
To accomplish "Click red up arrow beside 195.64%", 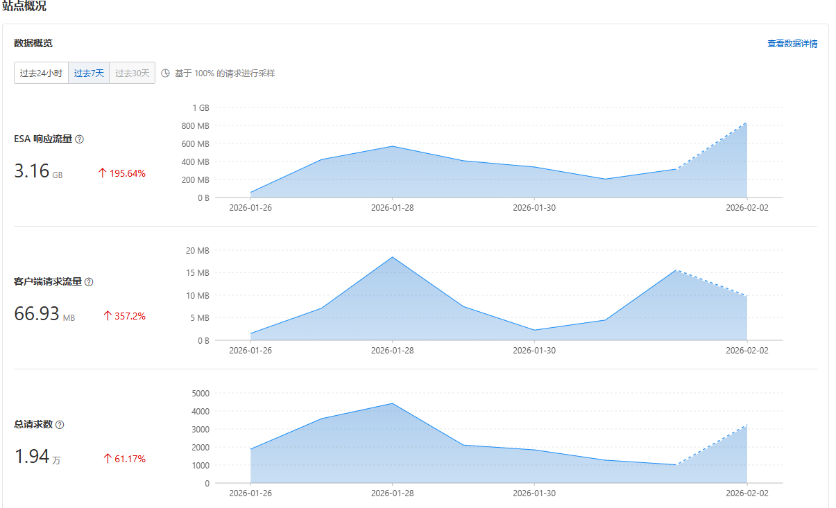I will point(102,173).
